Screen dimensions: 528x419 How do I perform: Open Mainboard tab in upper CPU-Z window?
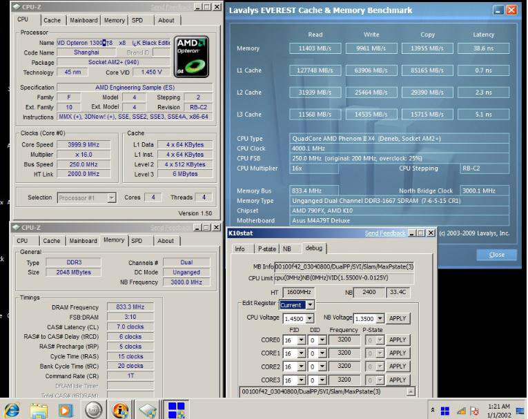click(x=84, y=21)
